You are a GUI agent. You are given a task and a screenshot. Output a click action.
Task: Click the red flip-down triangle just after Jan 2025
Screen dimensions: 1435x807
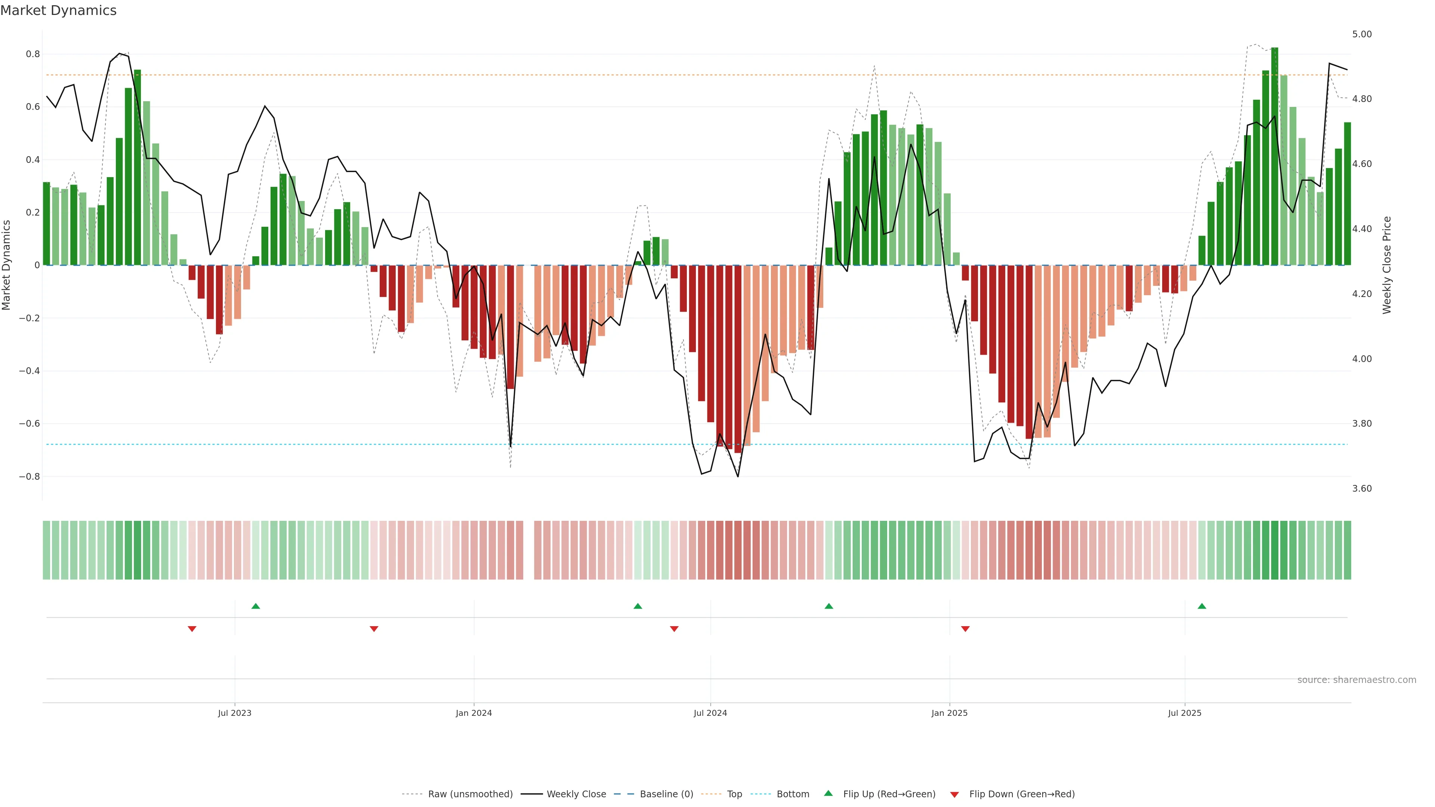[x=965, y=629]
